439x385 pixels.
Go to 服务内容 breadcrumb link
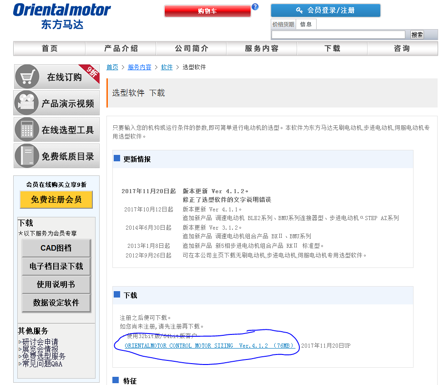pyautogui.click(x=140, y=67)
